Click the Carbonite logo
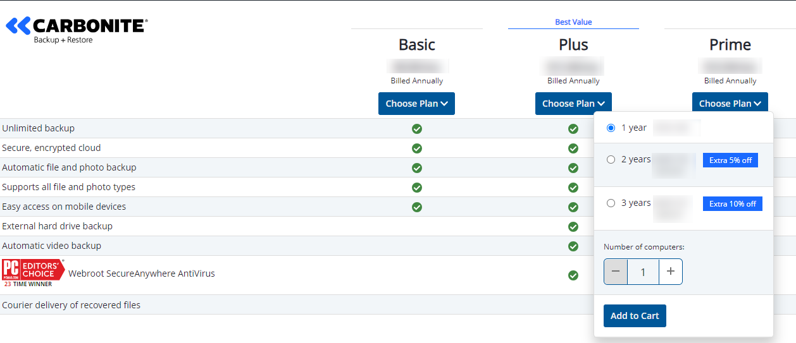The height and width of the screenshot is (343, 796). click(77, 29)
